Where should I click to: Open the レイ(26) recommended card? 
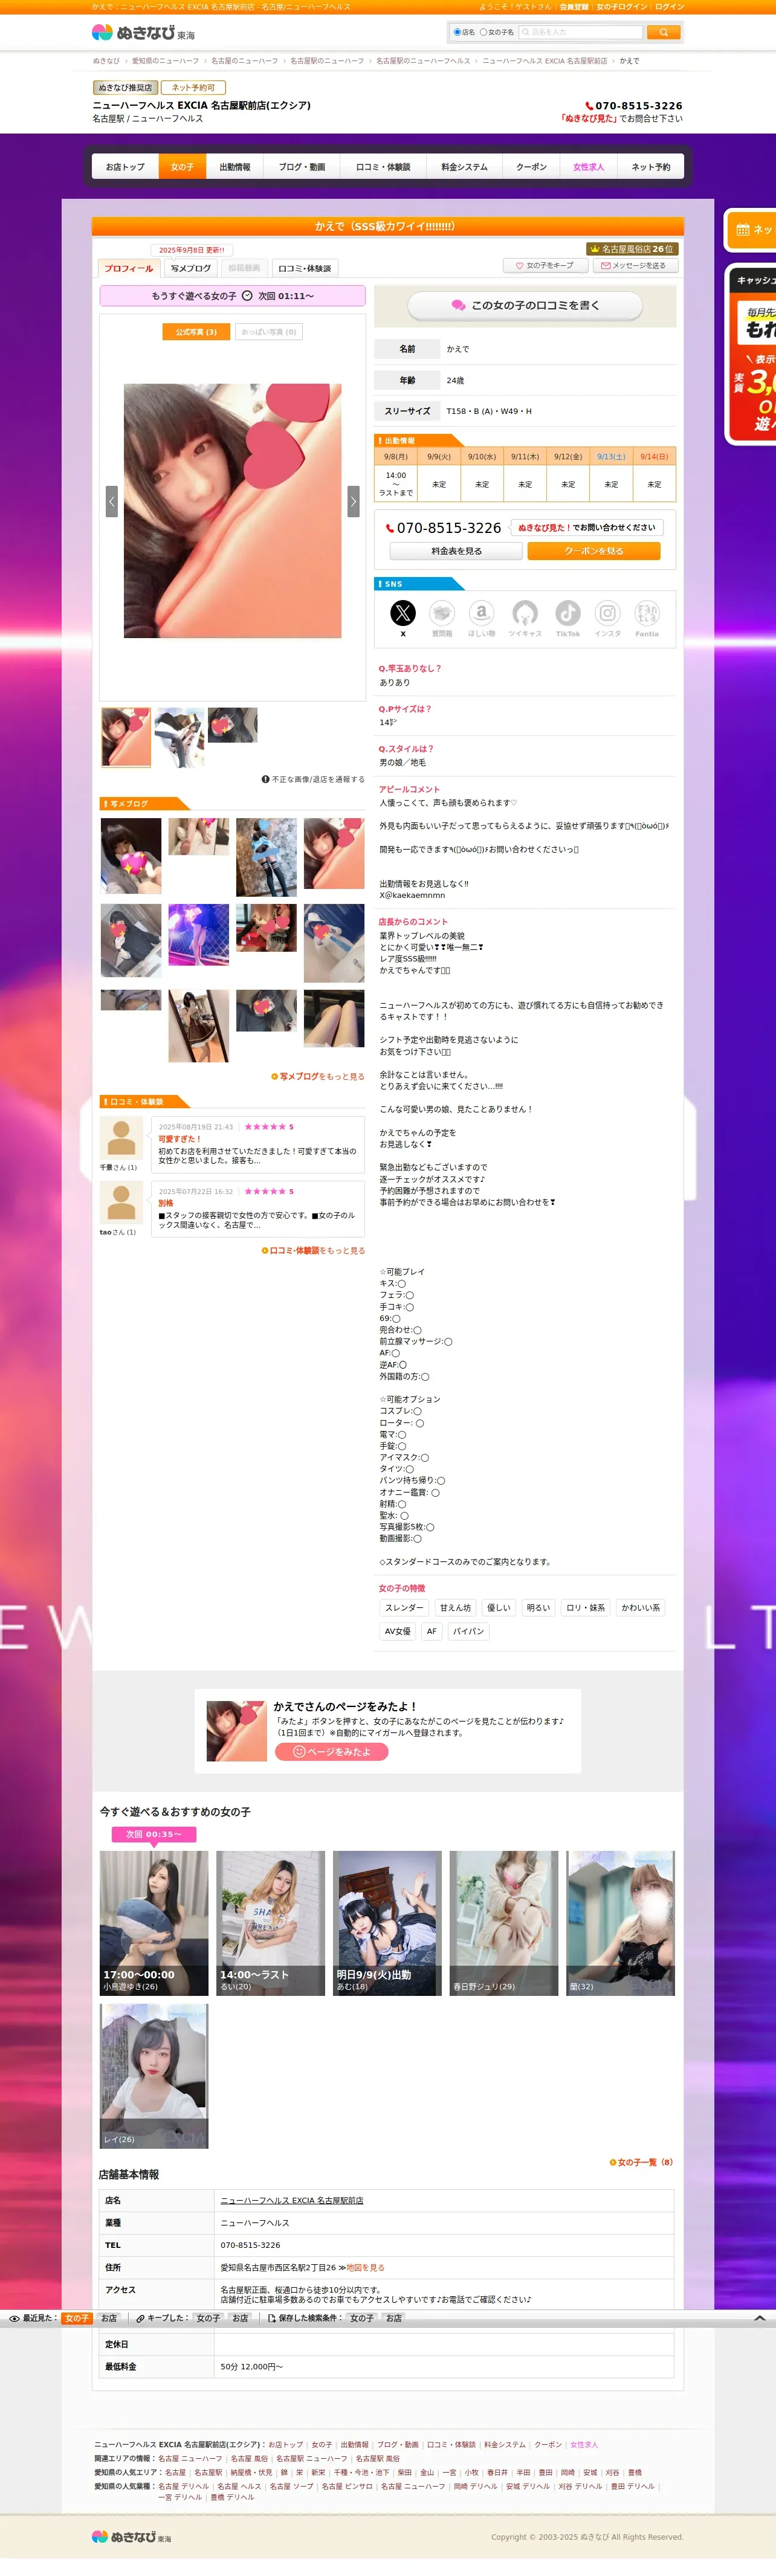click(154, 2076)
